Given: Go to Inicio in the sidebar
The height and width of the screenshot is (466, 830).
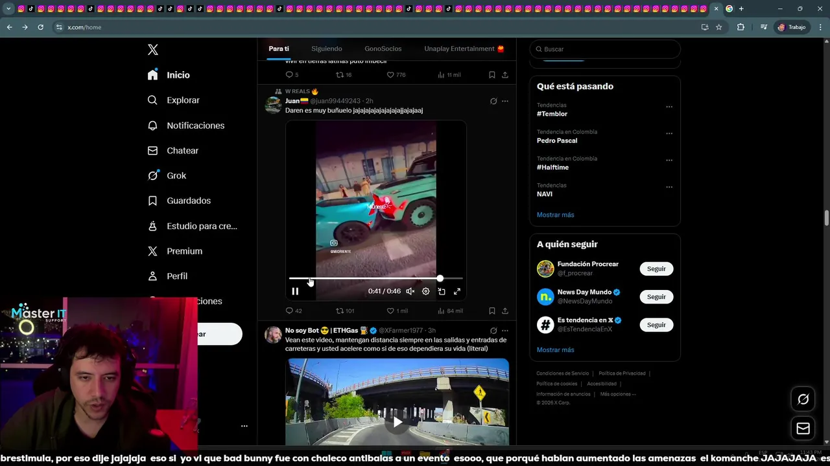Looking at the screenshot, I should (x=169, y=75).
